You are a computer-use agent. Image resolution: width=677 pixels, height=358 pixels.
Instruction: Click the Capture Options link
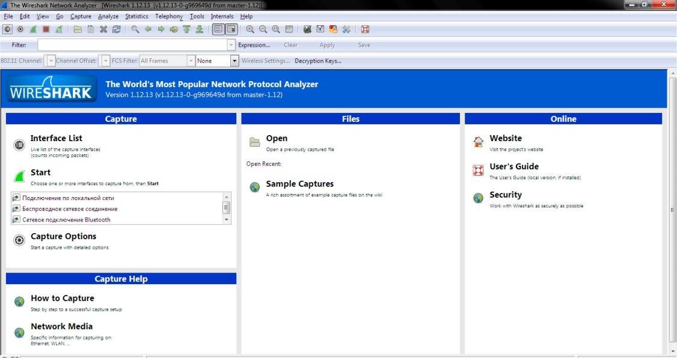coord(64,237)
